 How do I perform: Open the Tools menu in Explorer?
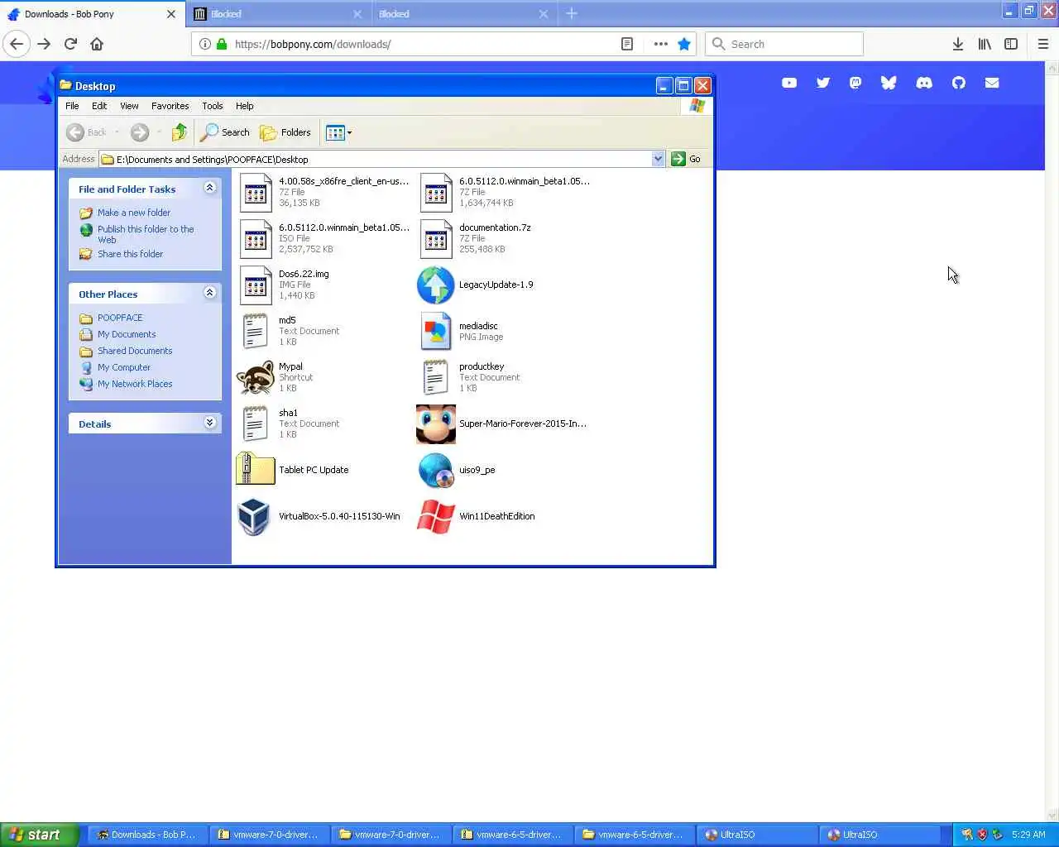click(213, 106)
